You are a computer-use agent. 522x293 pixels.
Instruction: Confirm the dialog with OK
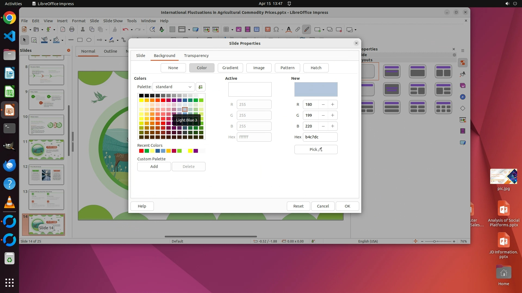click(347, 206)
